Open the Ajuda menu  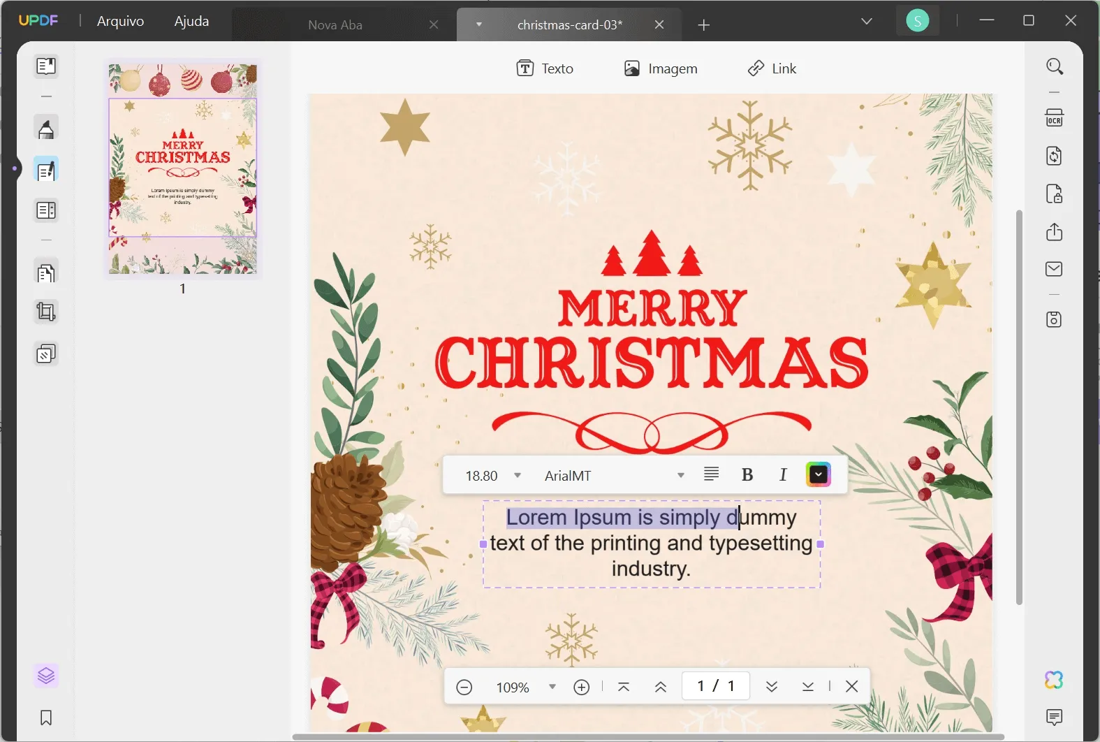[x=191, y=21]
